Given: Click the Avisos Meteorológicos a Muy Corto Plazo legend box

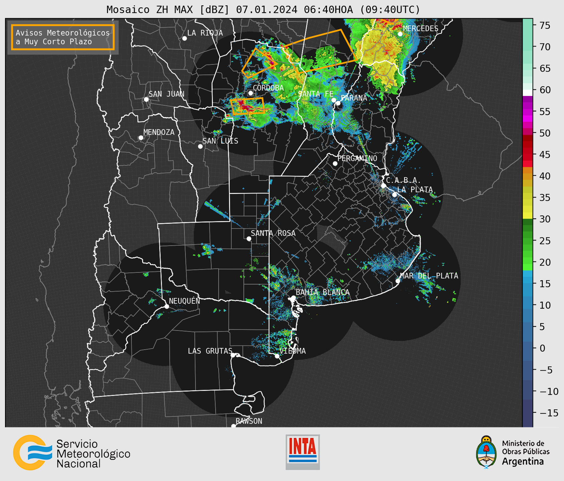Looking at the screenshot, I should coord(63,37).
